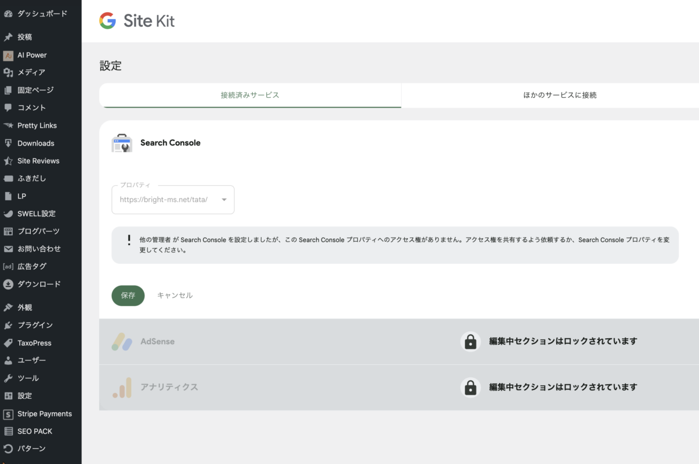This screenshot has height=464, width=699.
Task: Click the pushpin icon beside 投稿
Action: click(8, 37)
